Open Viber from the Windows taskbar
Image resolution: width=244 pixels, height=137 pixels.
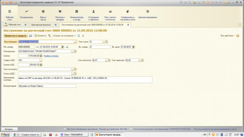coord(74,135)
